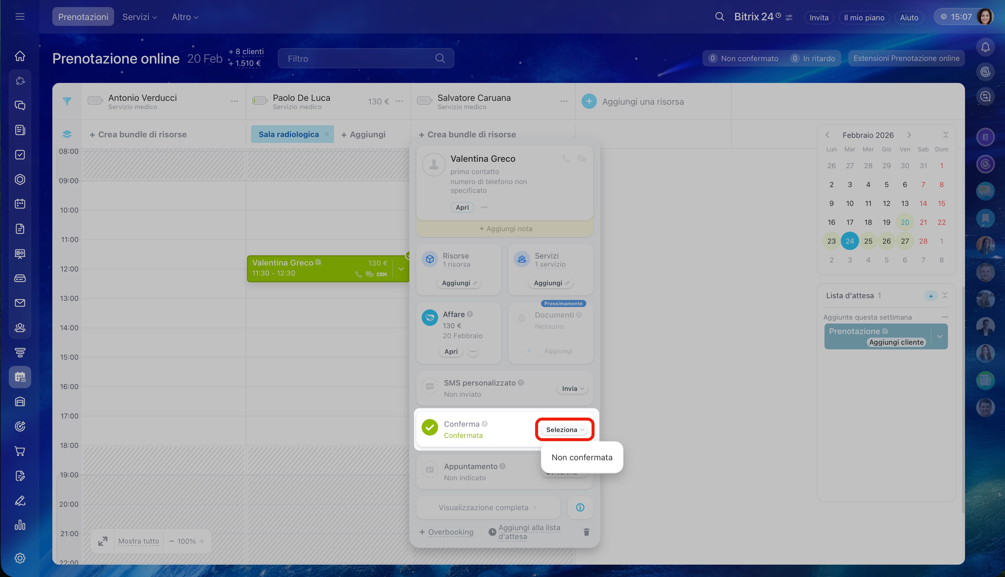Screen dimensions: 1005x577
Task: Click the settings gear in left sidebar
Action: coord(20,558)
